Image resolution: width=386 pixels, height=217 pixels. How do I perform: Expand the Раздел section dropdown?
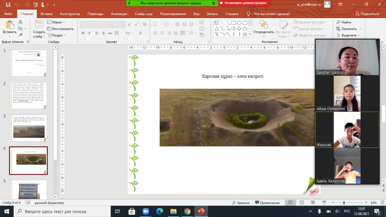tap(56, 35)
